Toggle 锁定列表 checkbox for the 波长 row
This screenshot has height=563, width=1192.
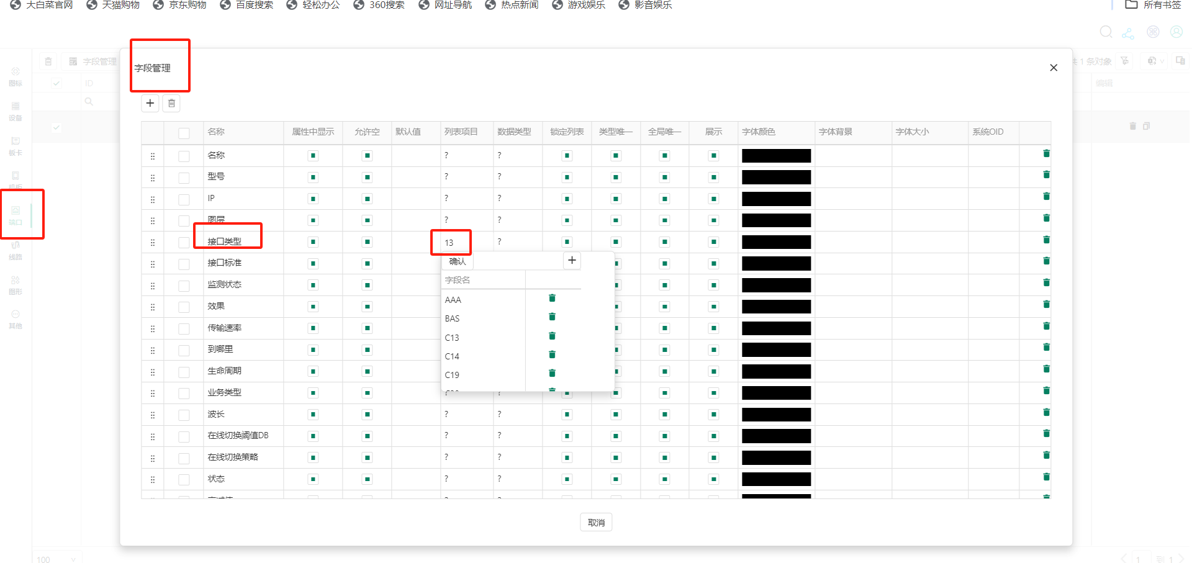567,415
